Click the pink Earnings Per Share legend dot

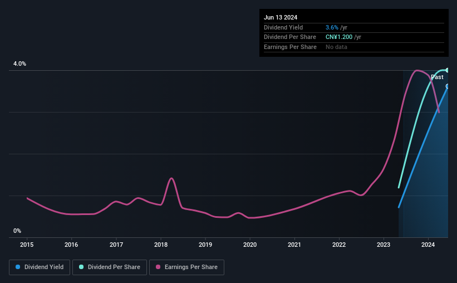coord(158,267)
